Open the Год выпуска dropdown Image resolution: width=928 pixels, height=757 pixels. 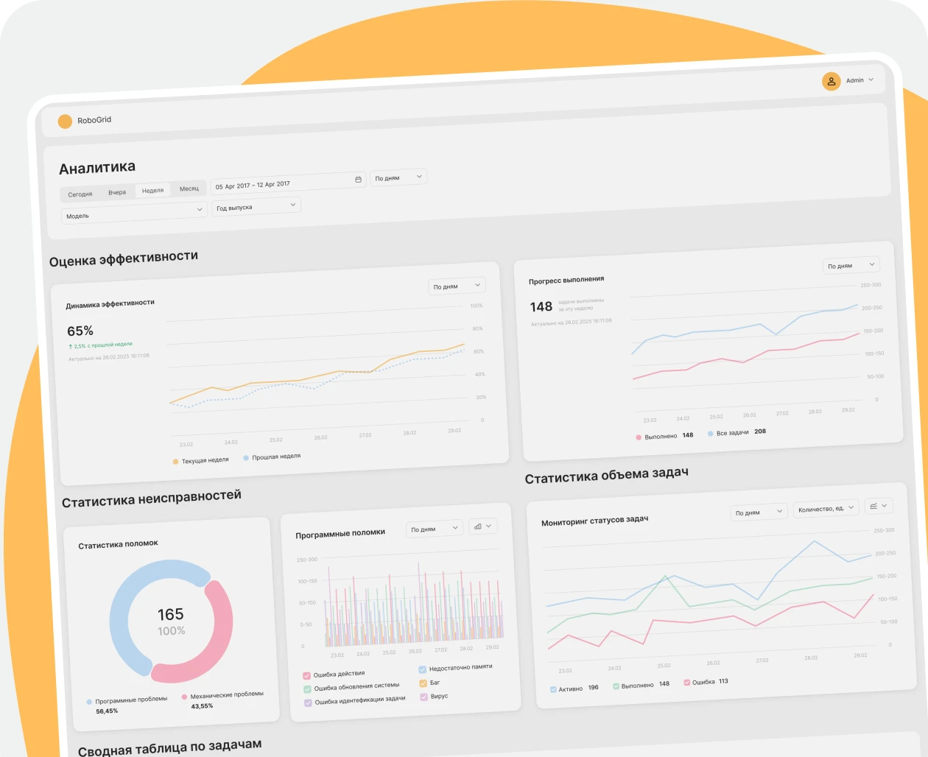pyautogui.click(x=256, y=206)
